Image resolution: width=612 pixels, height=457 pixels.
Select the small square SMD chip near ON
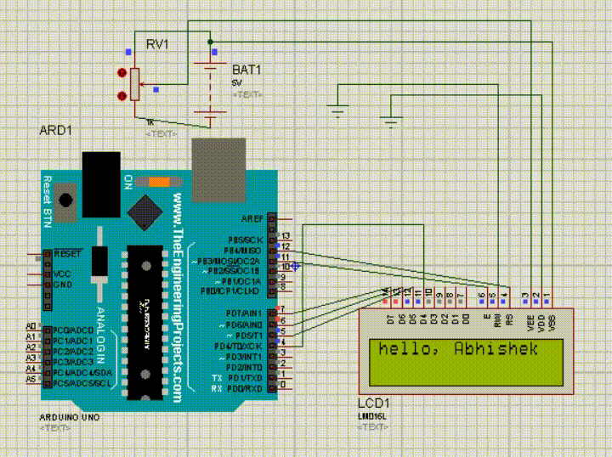(x=144, y=213)
